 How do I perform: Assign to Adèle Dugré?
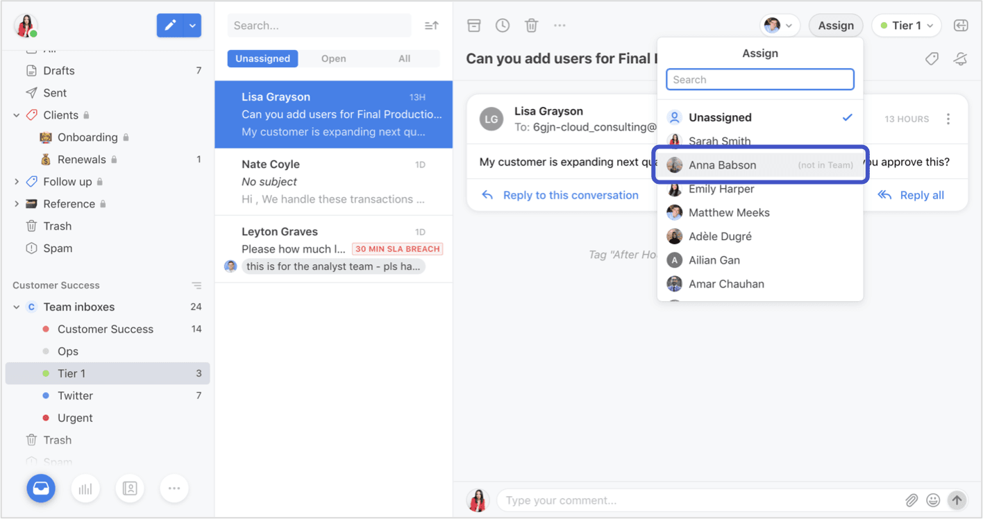click(x=760, y=237)
